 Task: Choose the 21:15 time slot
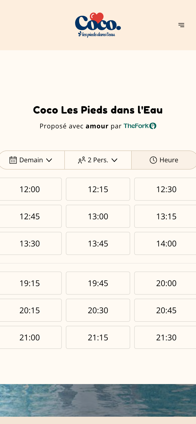tap(98, 337)
